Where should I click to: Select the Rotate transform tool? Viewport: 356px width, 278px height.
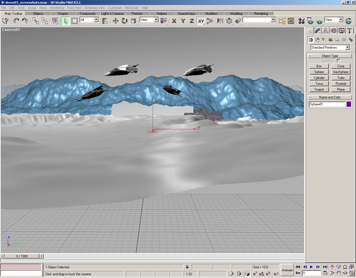125,21
